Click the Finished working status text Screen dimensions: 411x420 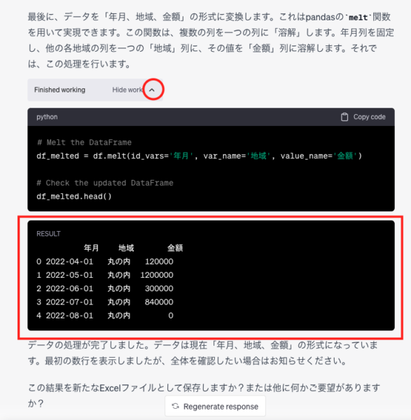60,90
